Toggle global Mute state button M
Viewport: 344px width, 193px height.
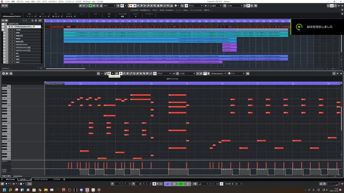[80, 6]
